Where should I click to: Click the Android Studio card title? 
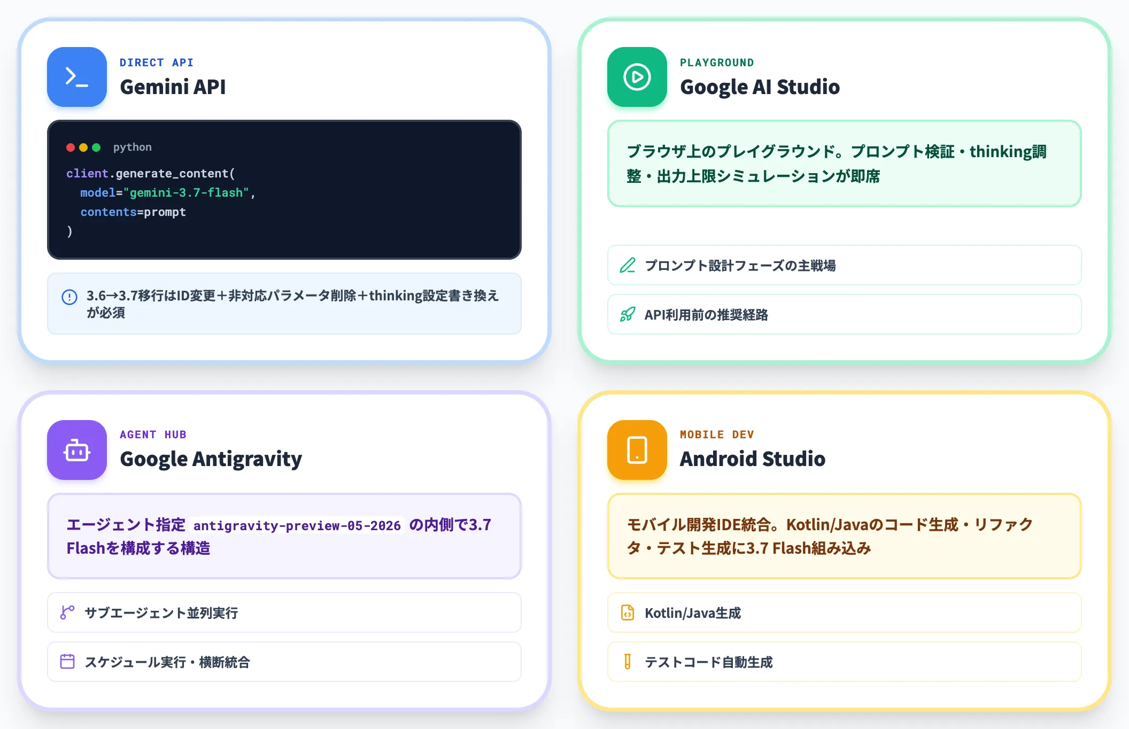[752, 459]
